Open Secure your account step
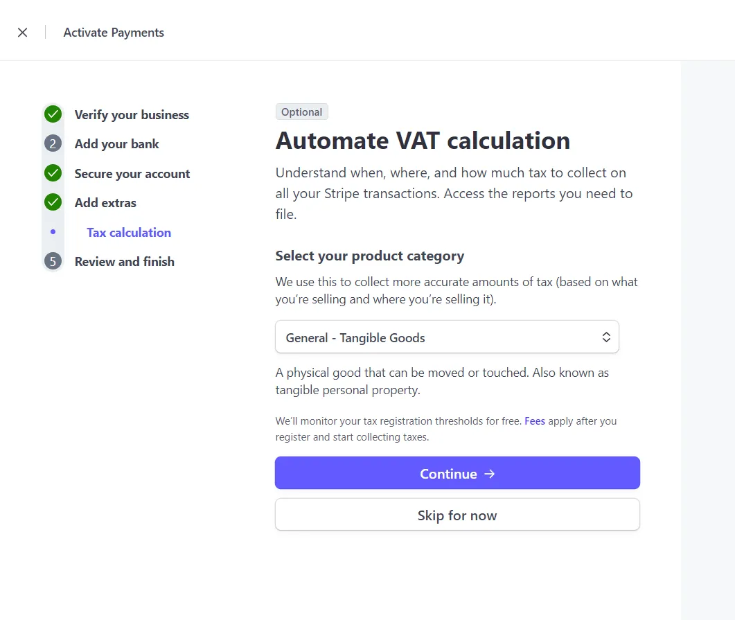Image resolution: width=735 pixels, height=620 pixels. coord(132,174)
